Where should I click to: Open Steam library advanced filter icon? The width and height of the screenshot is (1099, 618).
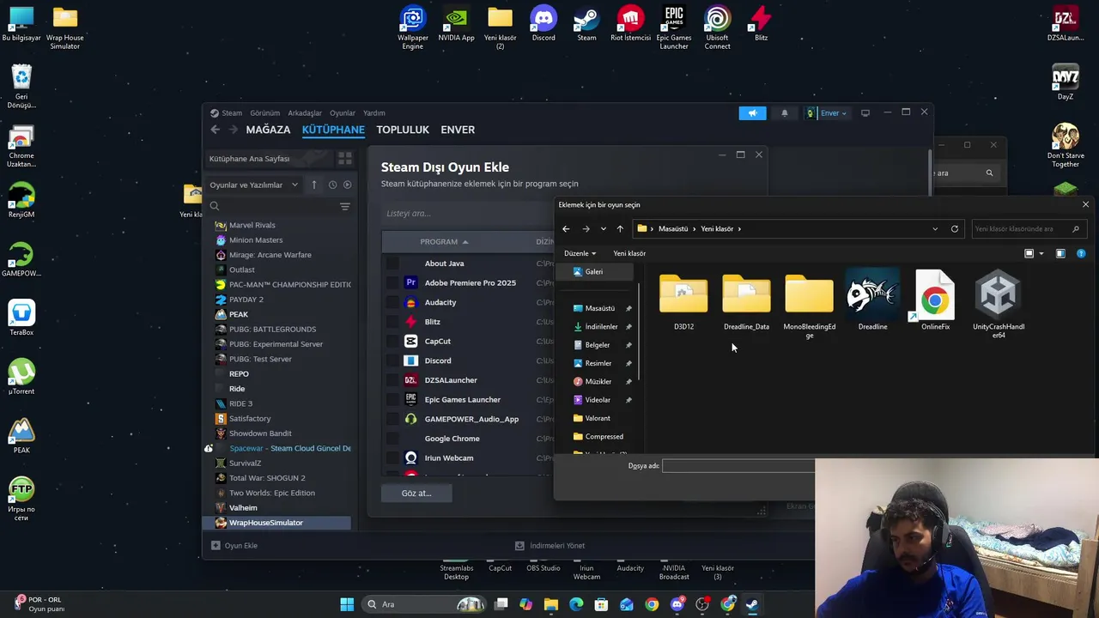coord(345,206)
